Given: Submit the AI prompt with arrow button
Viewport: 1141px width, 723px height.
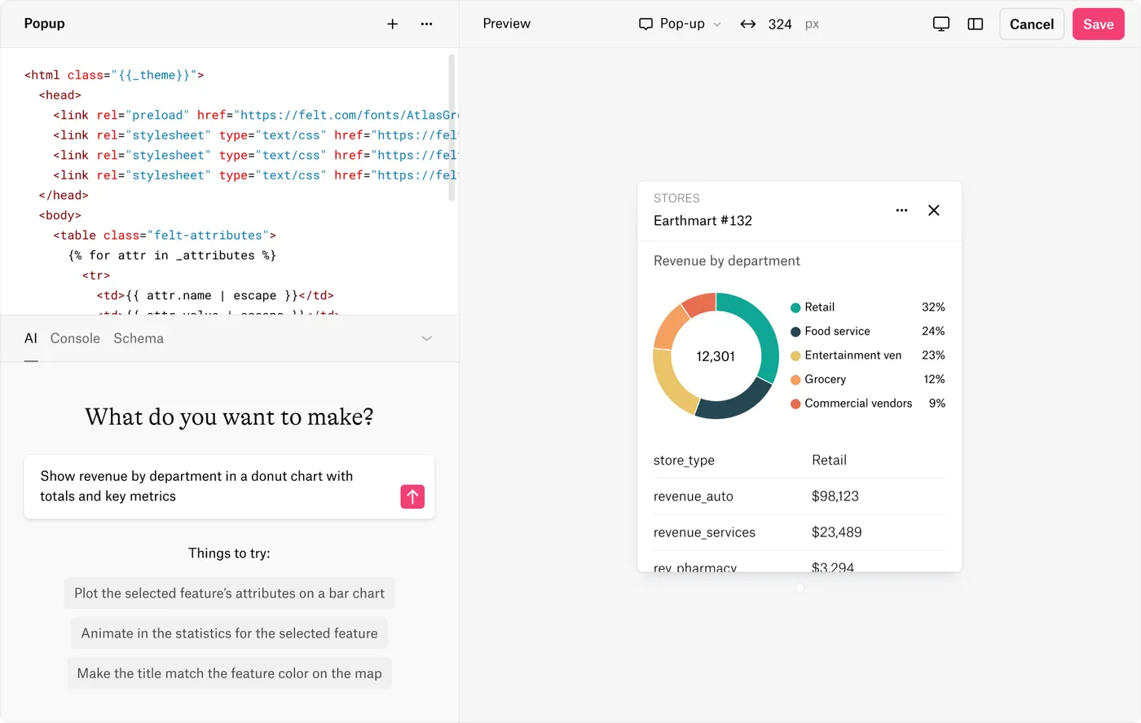Looking at the screenshot, I should (412, 496).
